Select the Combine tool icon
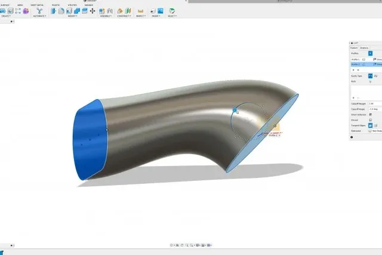 coord(77,11)
